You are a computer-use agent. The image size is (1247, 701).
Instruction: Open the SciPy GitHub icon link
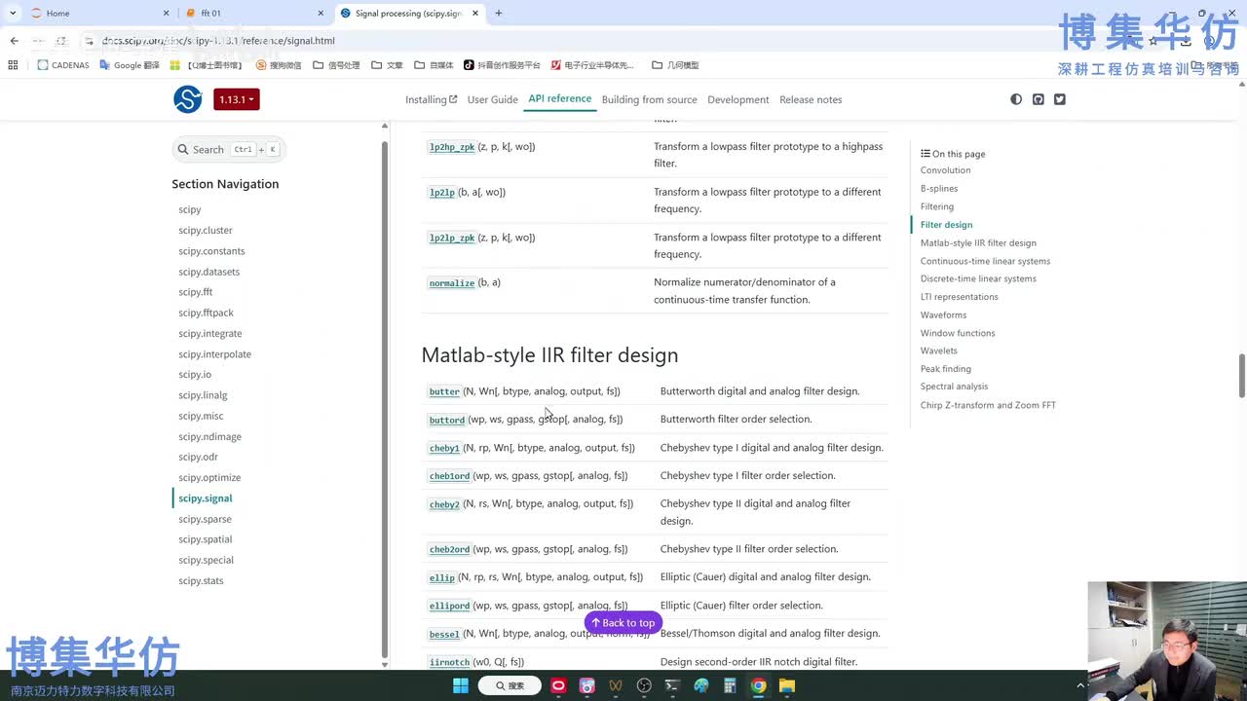(x=1039, y=99)
